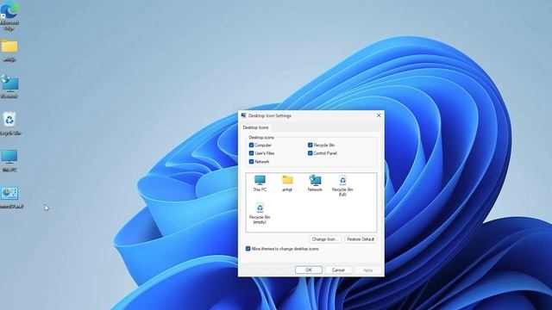This screenshot has height=310, width=552.
Task: Click the Desktop Icon Settings title bar icon
Action: (x=243, y=115)
